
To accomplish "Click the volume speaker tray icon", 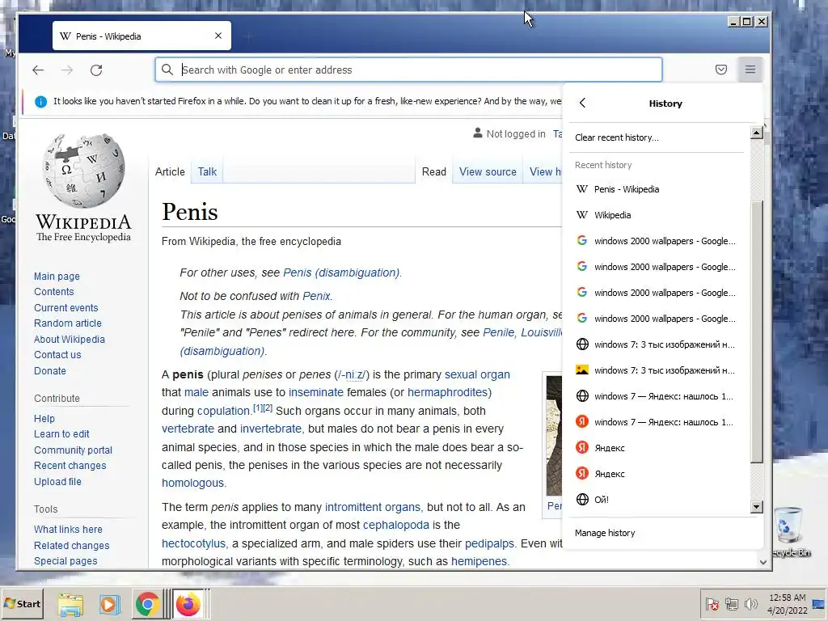I will [x=750, y=603].
